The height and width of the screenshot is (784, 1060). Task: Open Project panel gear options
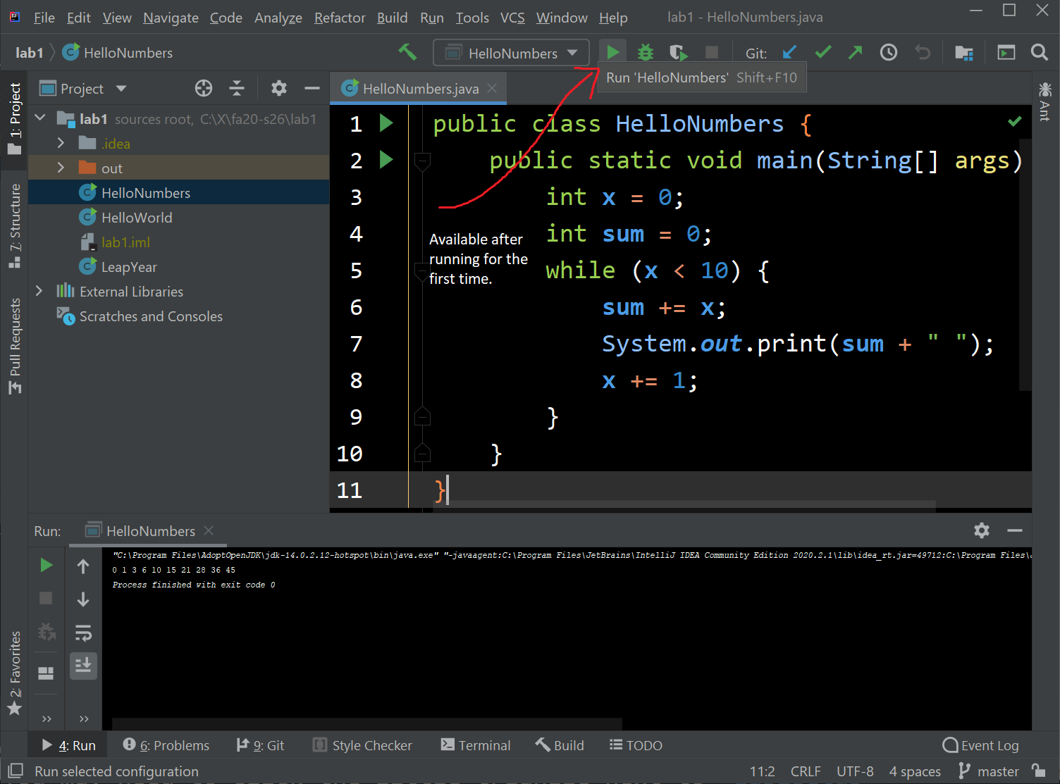pyautogui.click(x=279, y=88)
